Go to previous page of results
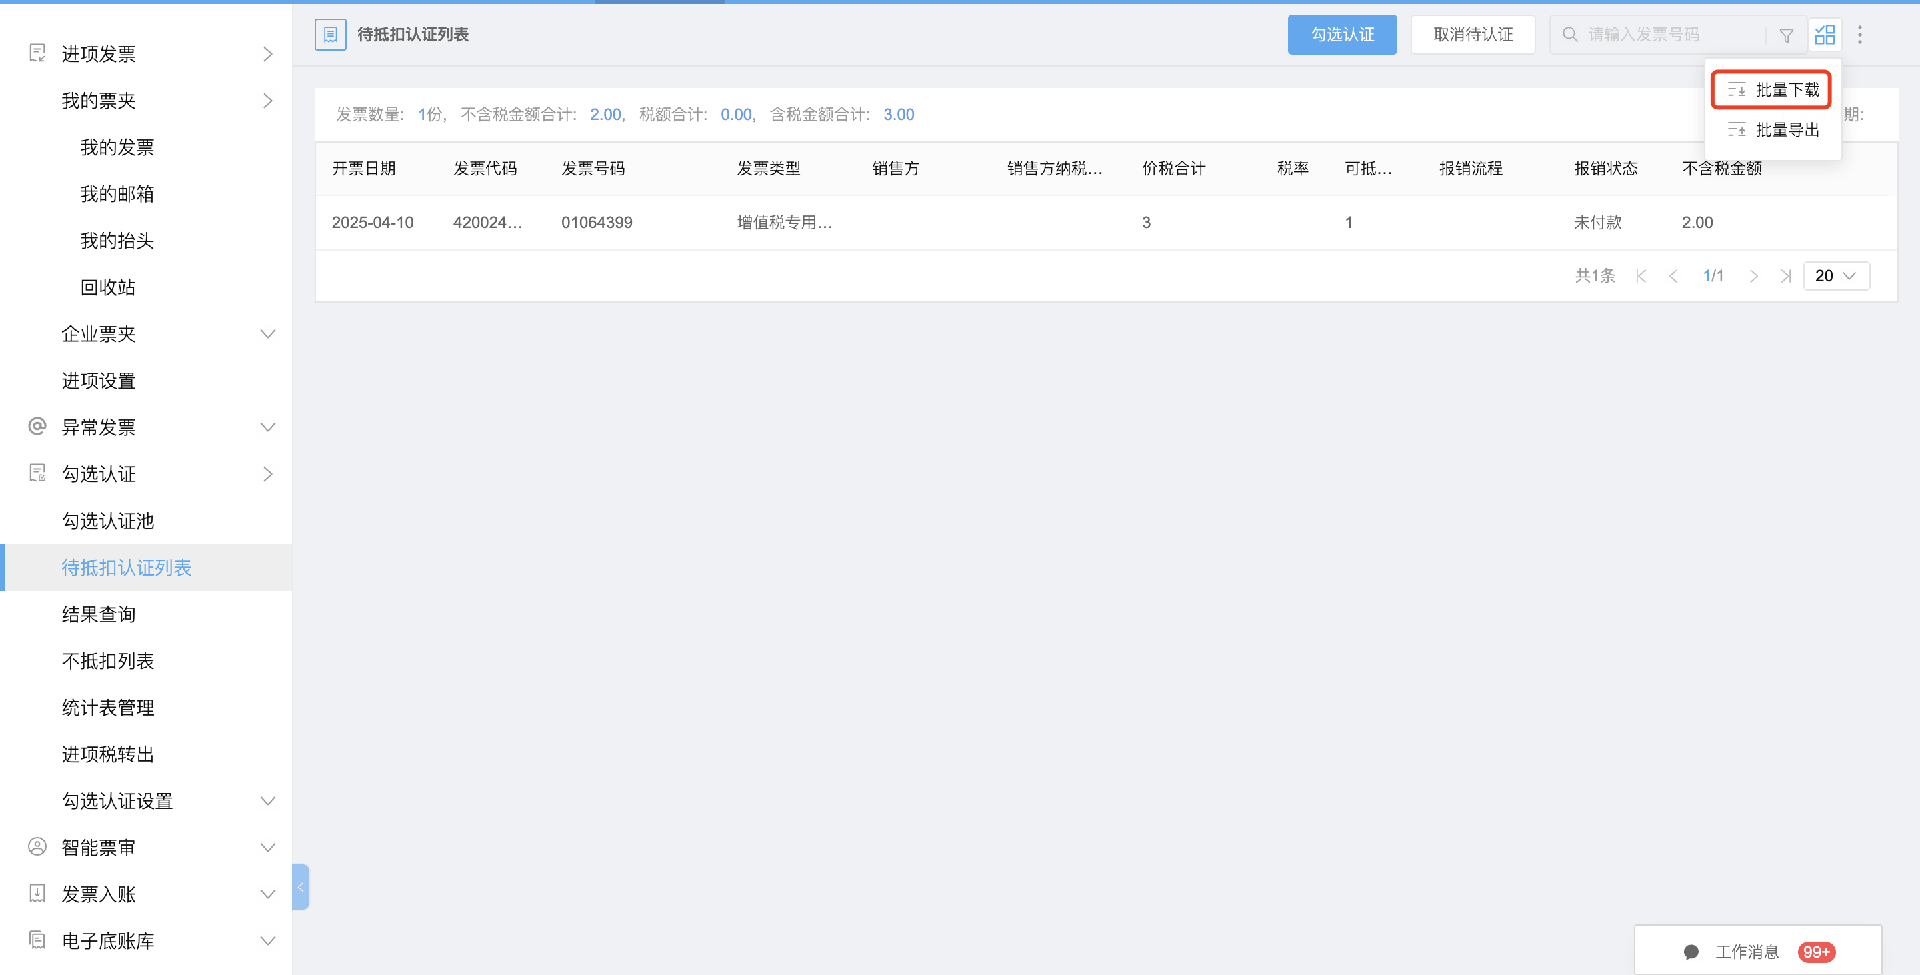The image size is (1920, 975). click(x=1673, y=277)
